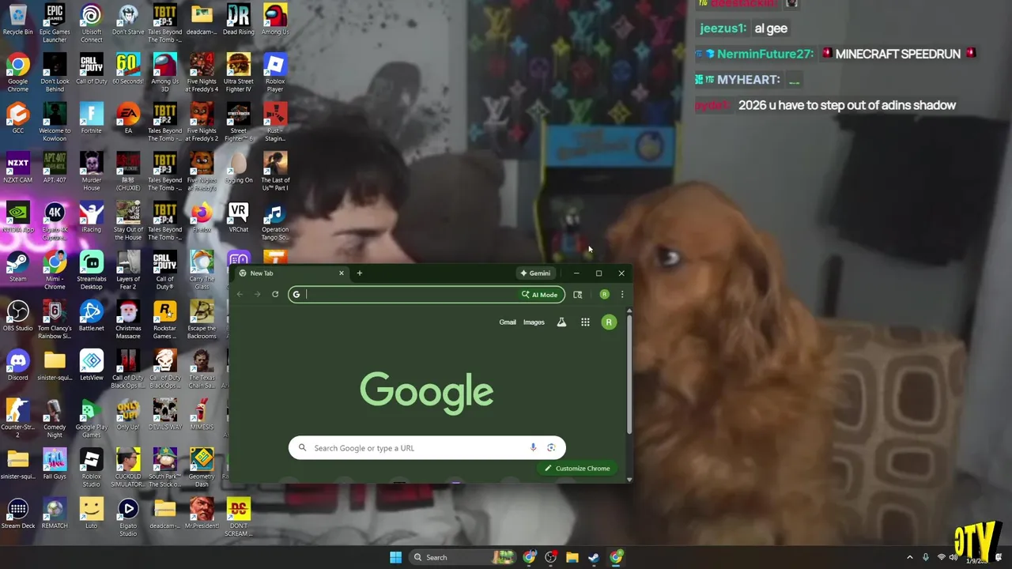Viewport: 1012px width, 569px height.
Task: Select the NZXT CAM desktop icon
Action: pos(17,168)
